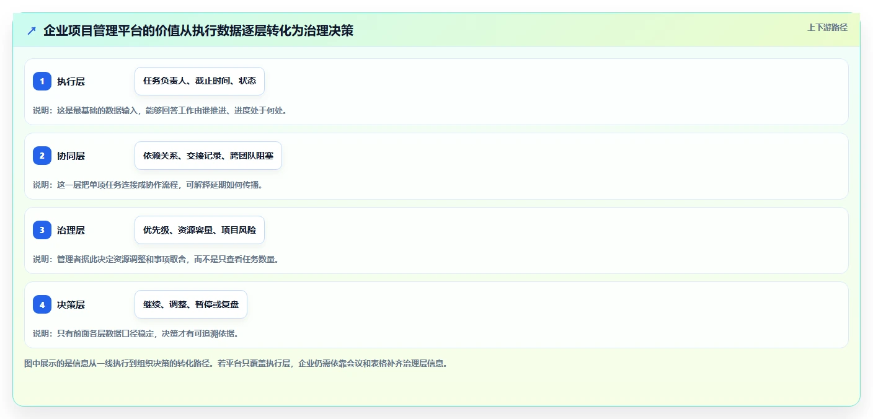The width and height of the screenshot is (873, 419).
Task: Click the note starting 说明：这是最基础的数据输入
Action: coord(161,110)
